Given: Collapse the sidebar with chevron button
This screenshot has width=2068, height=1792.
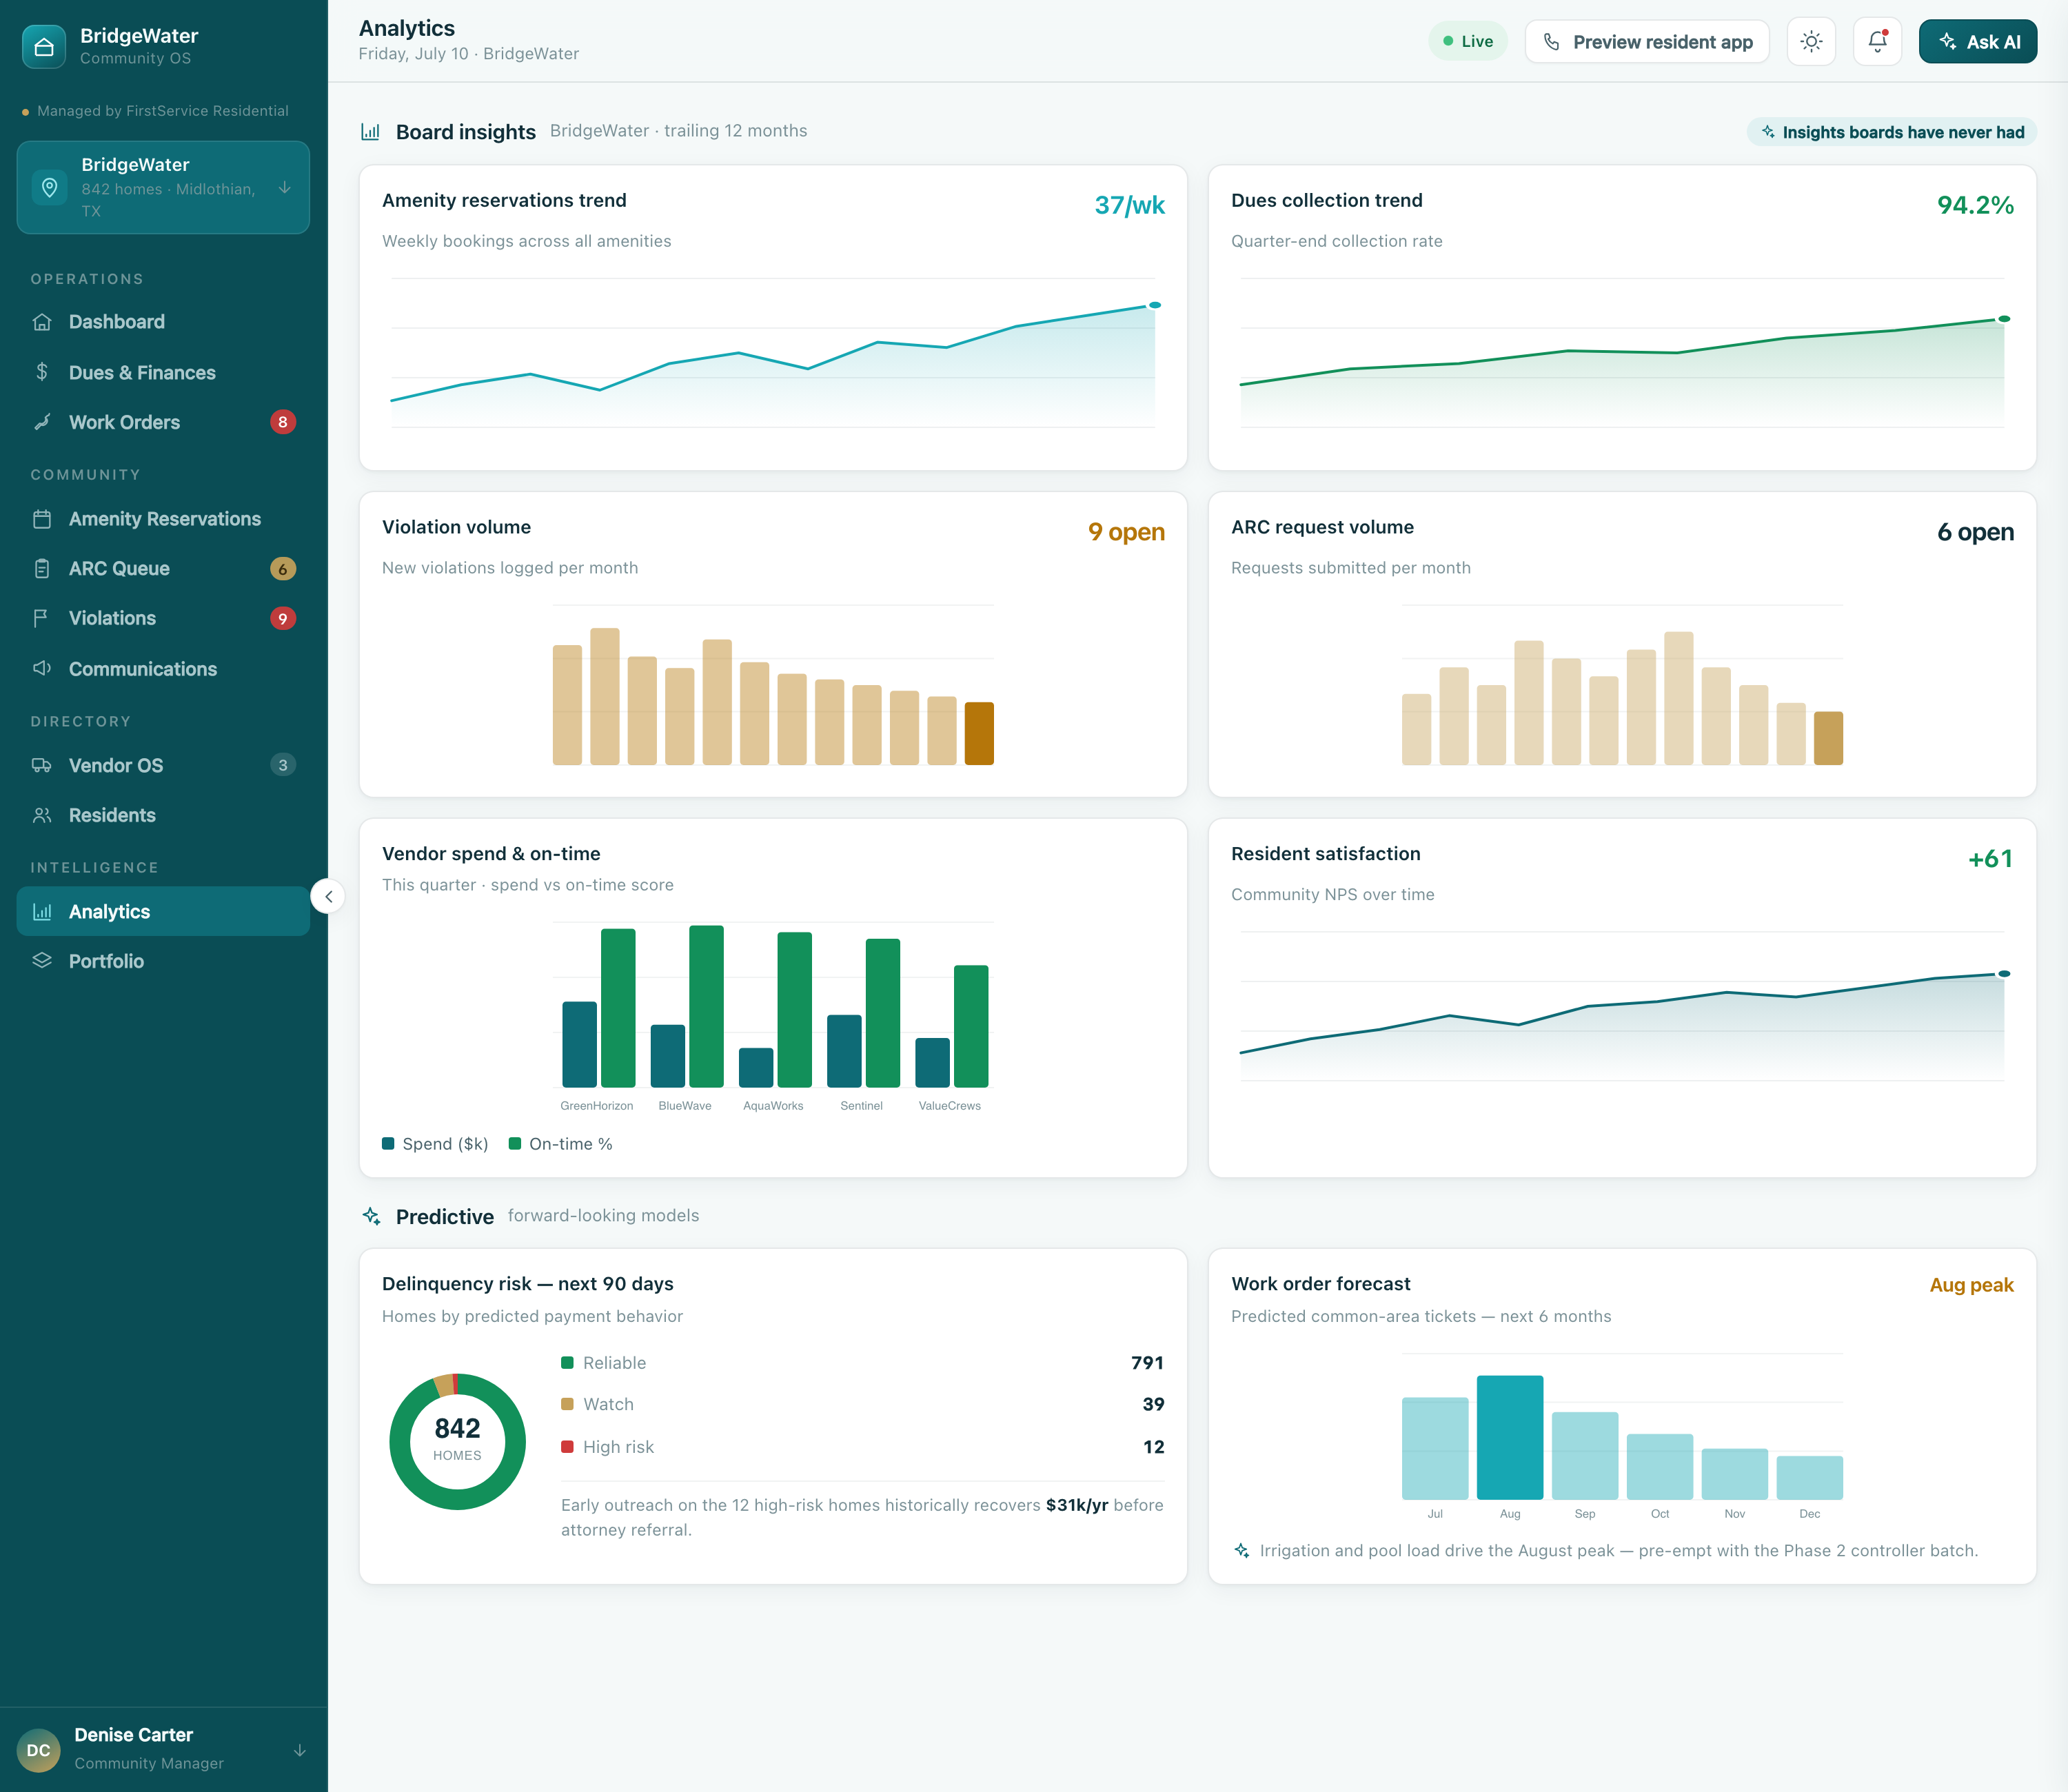Looking at the screenshot, I should point(328,896).
